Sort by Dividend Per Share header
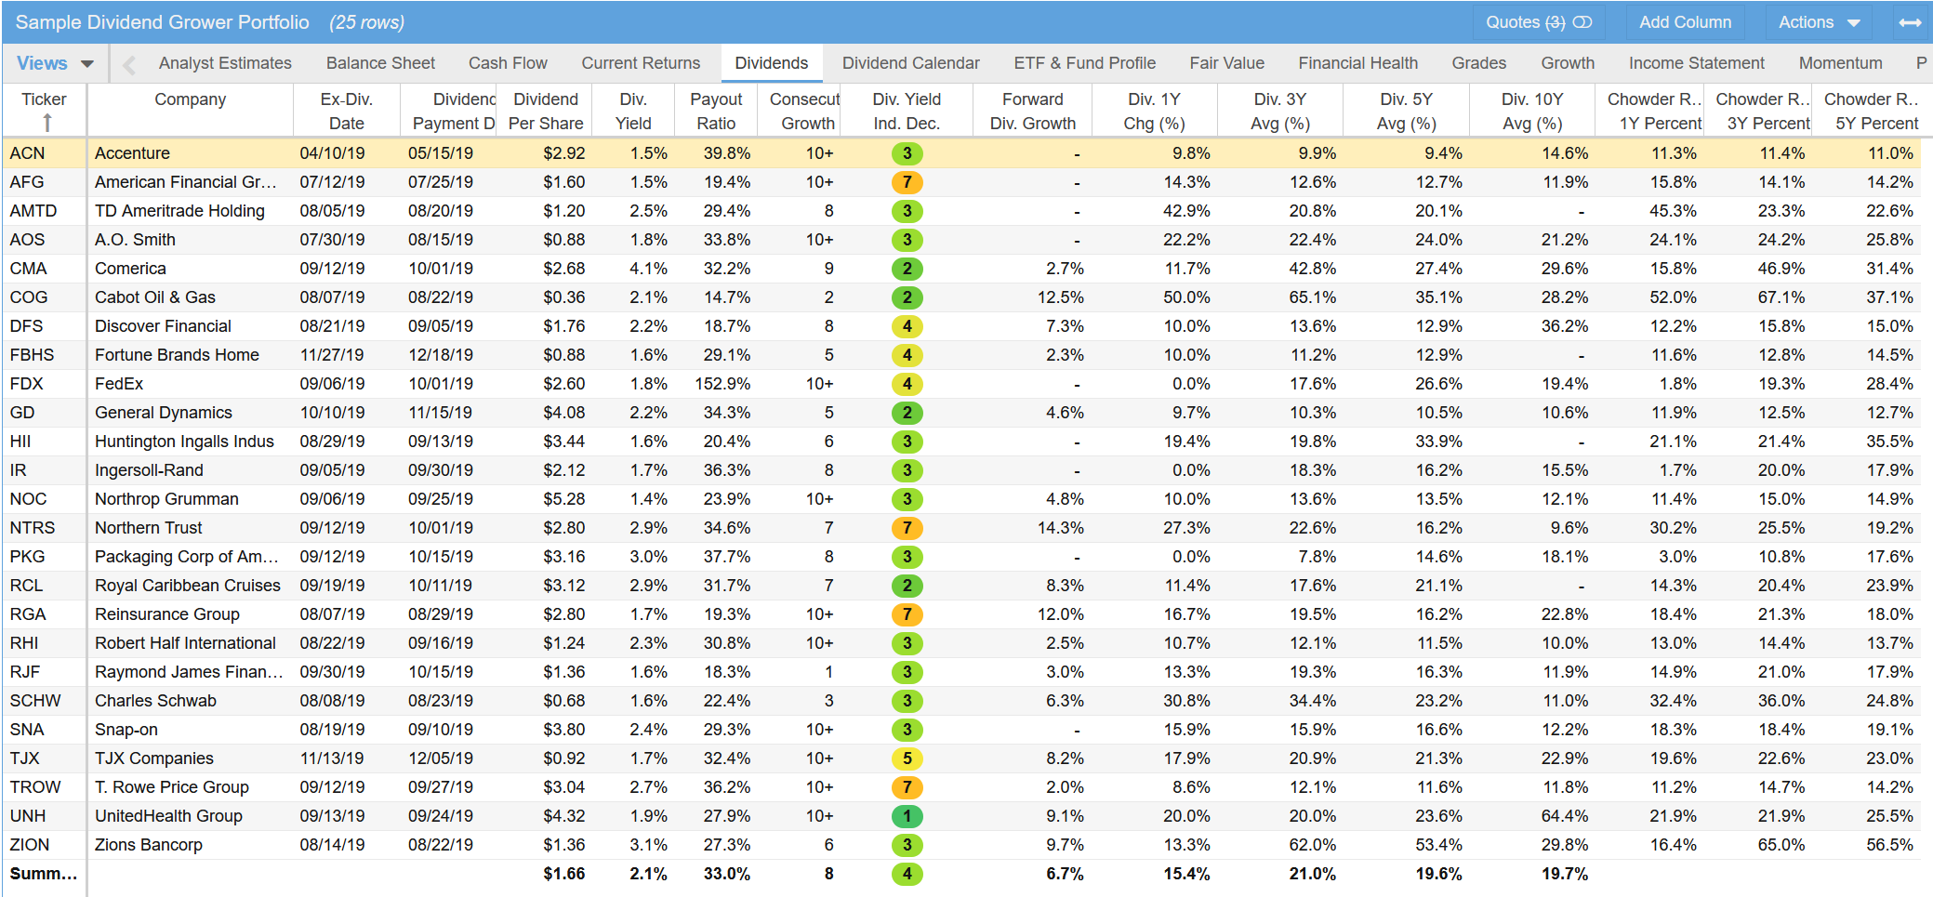 click(x=546, y=111)
